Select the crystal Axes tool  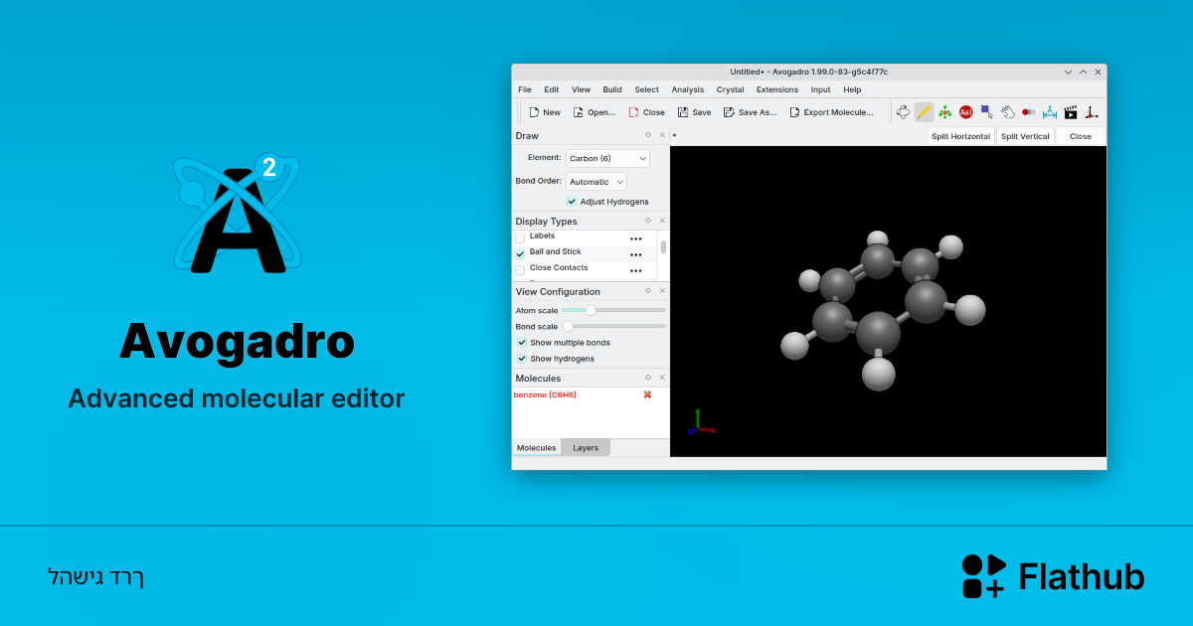tap(1092, 111)
